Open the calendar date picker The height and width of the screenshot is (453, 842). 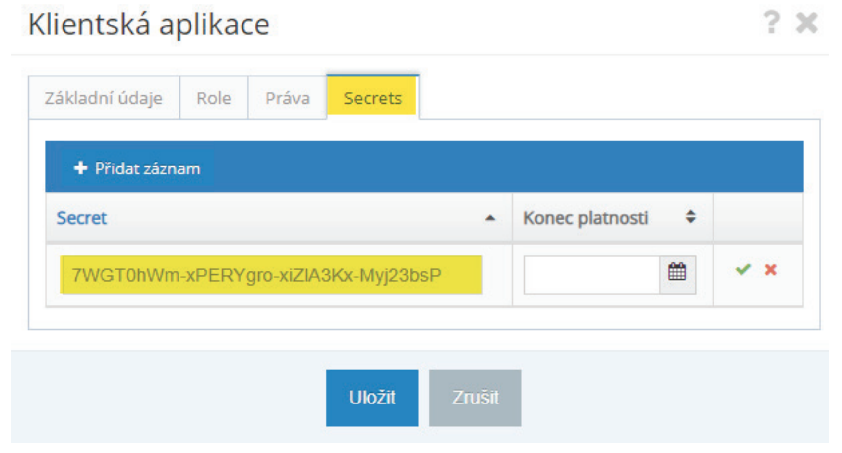click(x=677, y=273)
